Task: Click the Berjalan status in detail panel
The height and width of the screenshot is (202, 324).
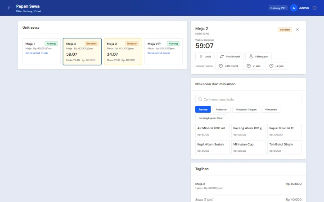Action: (x=284, y=30)
